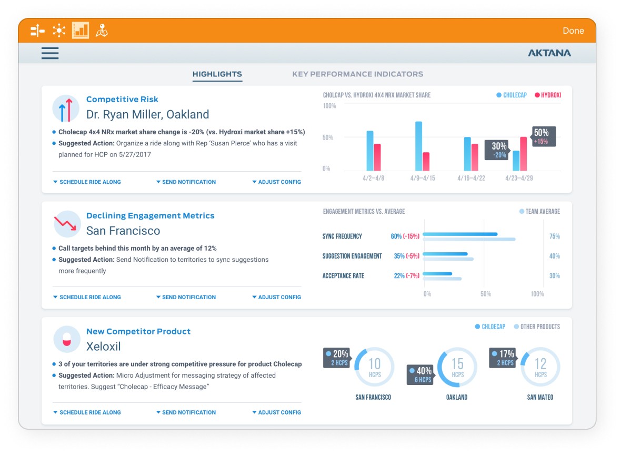Click the Oakland 15 HCPs donut
Screen dimensions: 621x454
point(457,367)
